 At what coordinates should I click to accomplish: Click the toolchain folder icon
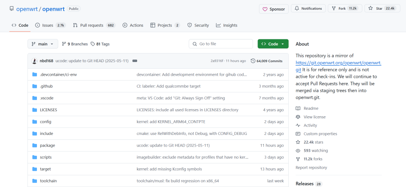coord(35,181)
